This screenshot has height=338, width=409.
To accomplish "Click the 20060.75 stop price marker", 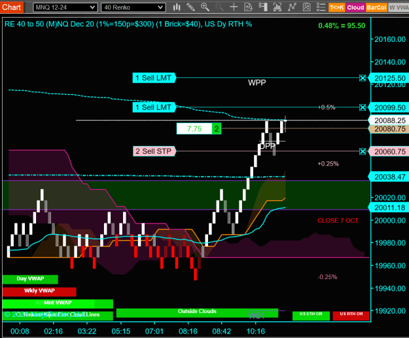I will 389,152.
